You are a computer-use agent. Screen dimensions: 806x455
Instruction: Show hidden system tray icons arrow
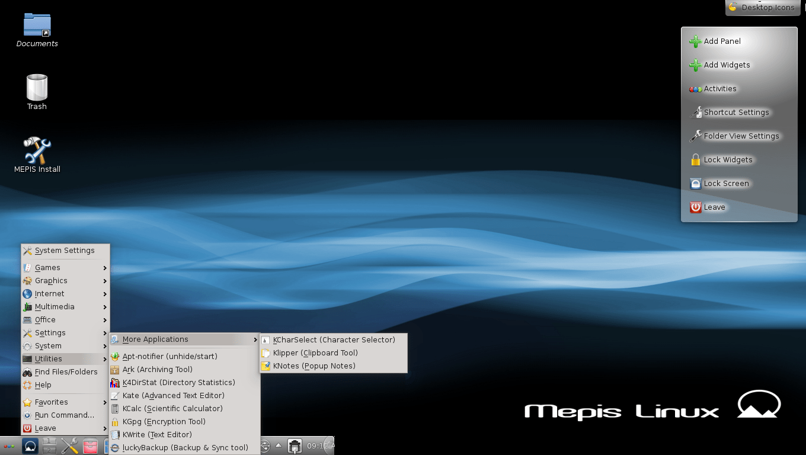[279, 446]
